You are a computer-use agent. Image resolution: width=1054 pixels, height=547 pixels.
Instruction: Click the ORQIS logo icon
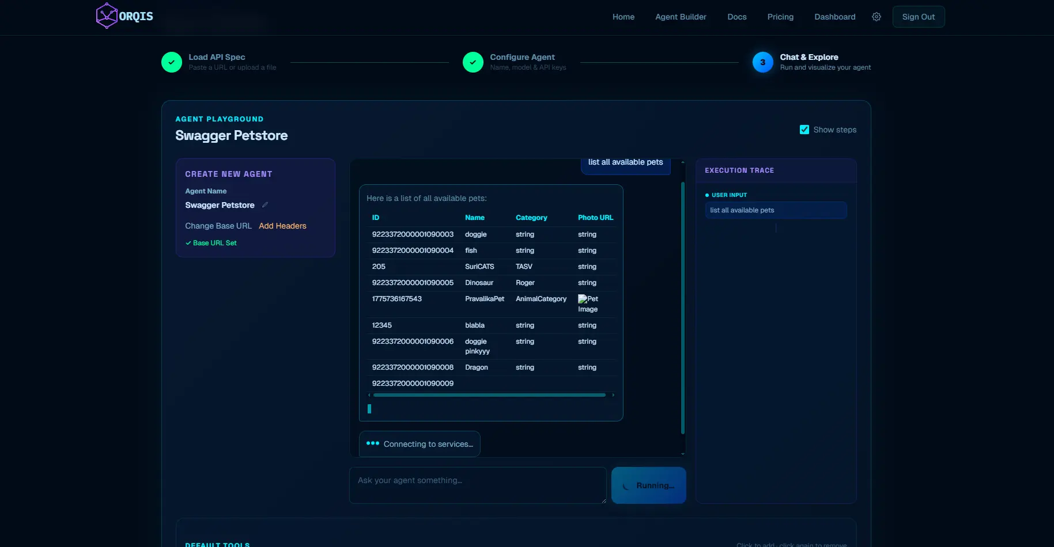pyautogui.click(x=107, y=16)
